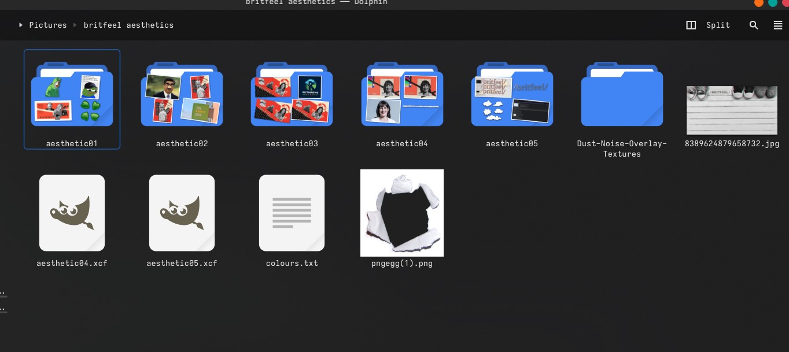This screenshot has width=789, height=352.
Task: Click the 8389624879658732.jpg file name
Action: tap(732, 143)
